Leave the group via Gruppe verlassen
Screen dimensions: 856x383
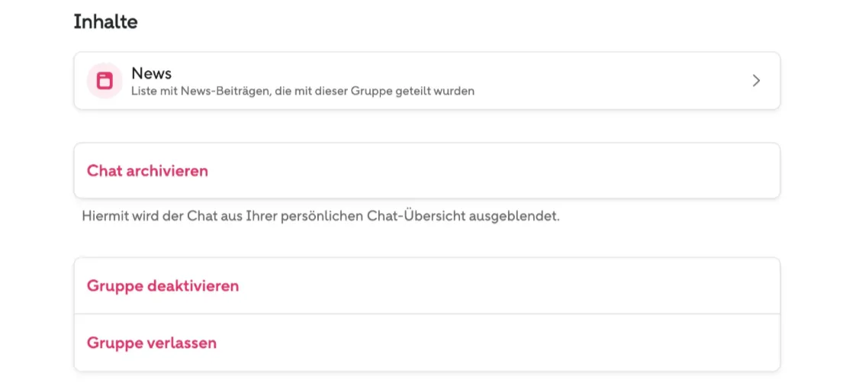pos(427,343)
